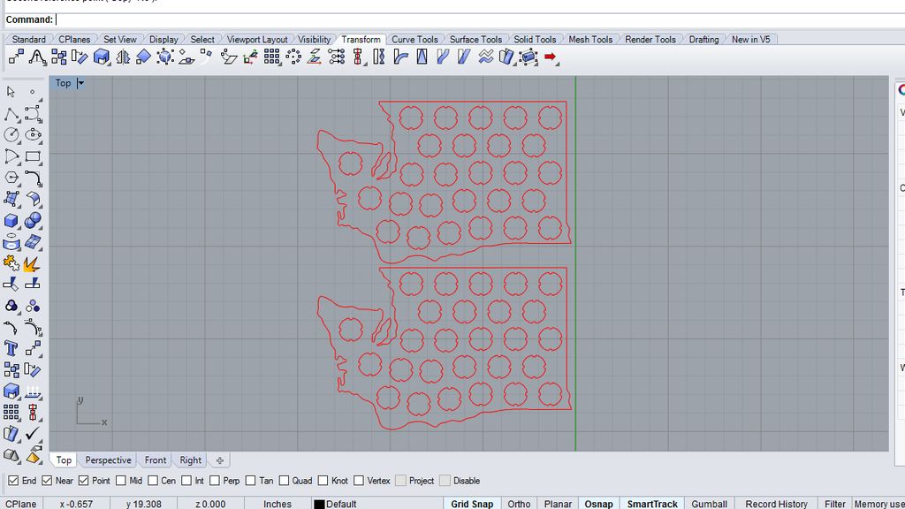This screenshot has width=905, height=509.
Task: Enable the Quad osnap checkbox
Action: point(284,481)
